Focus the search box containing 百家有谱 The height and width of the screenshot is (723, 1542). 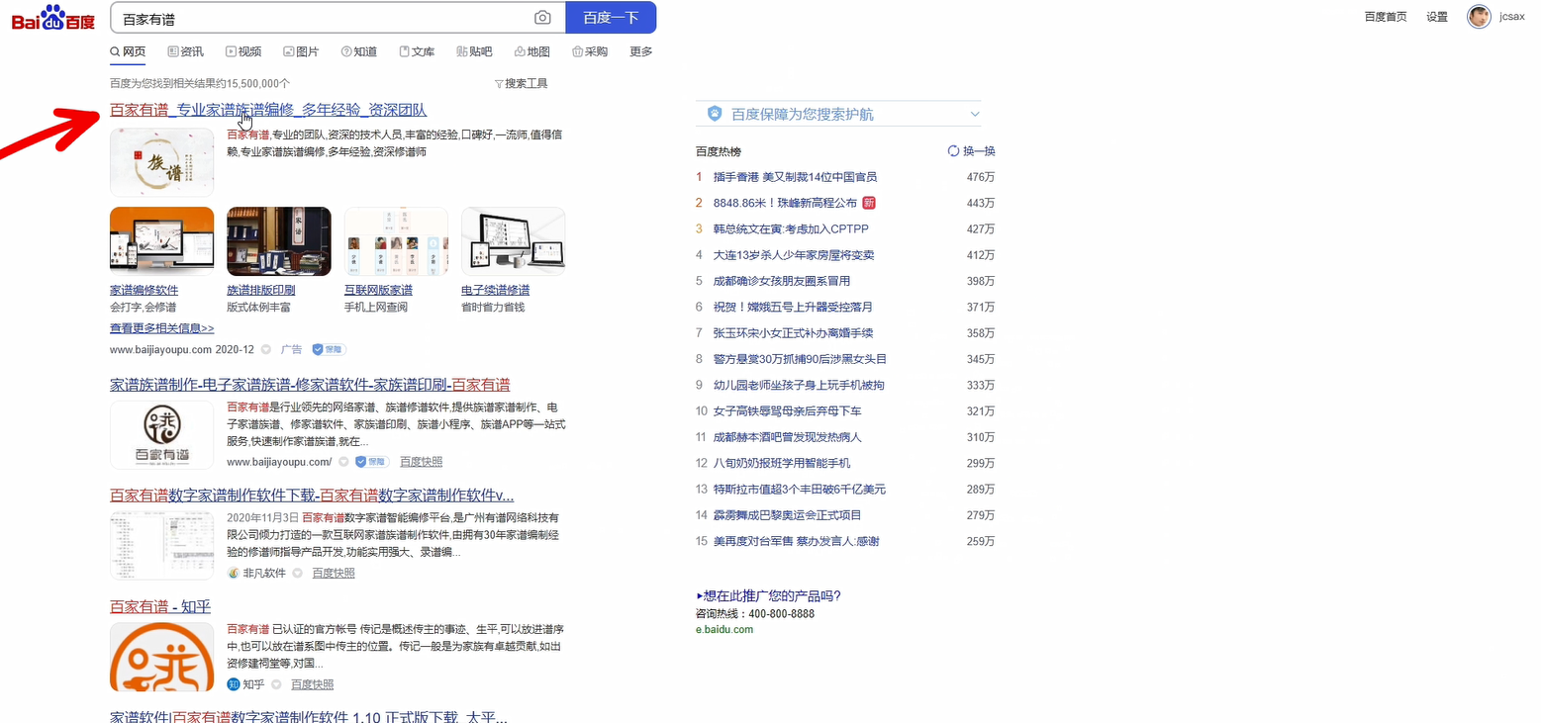pos(322,18)
